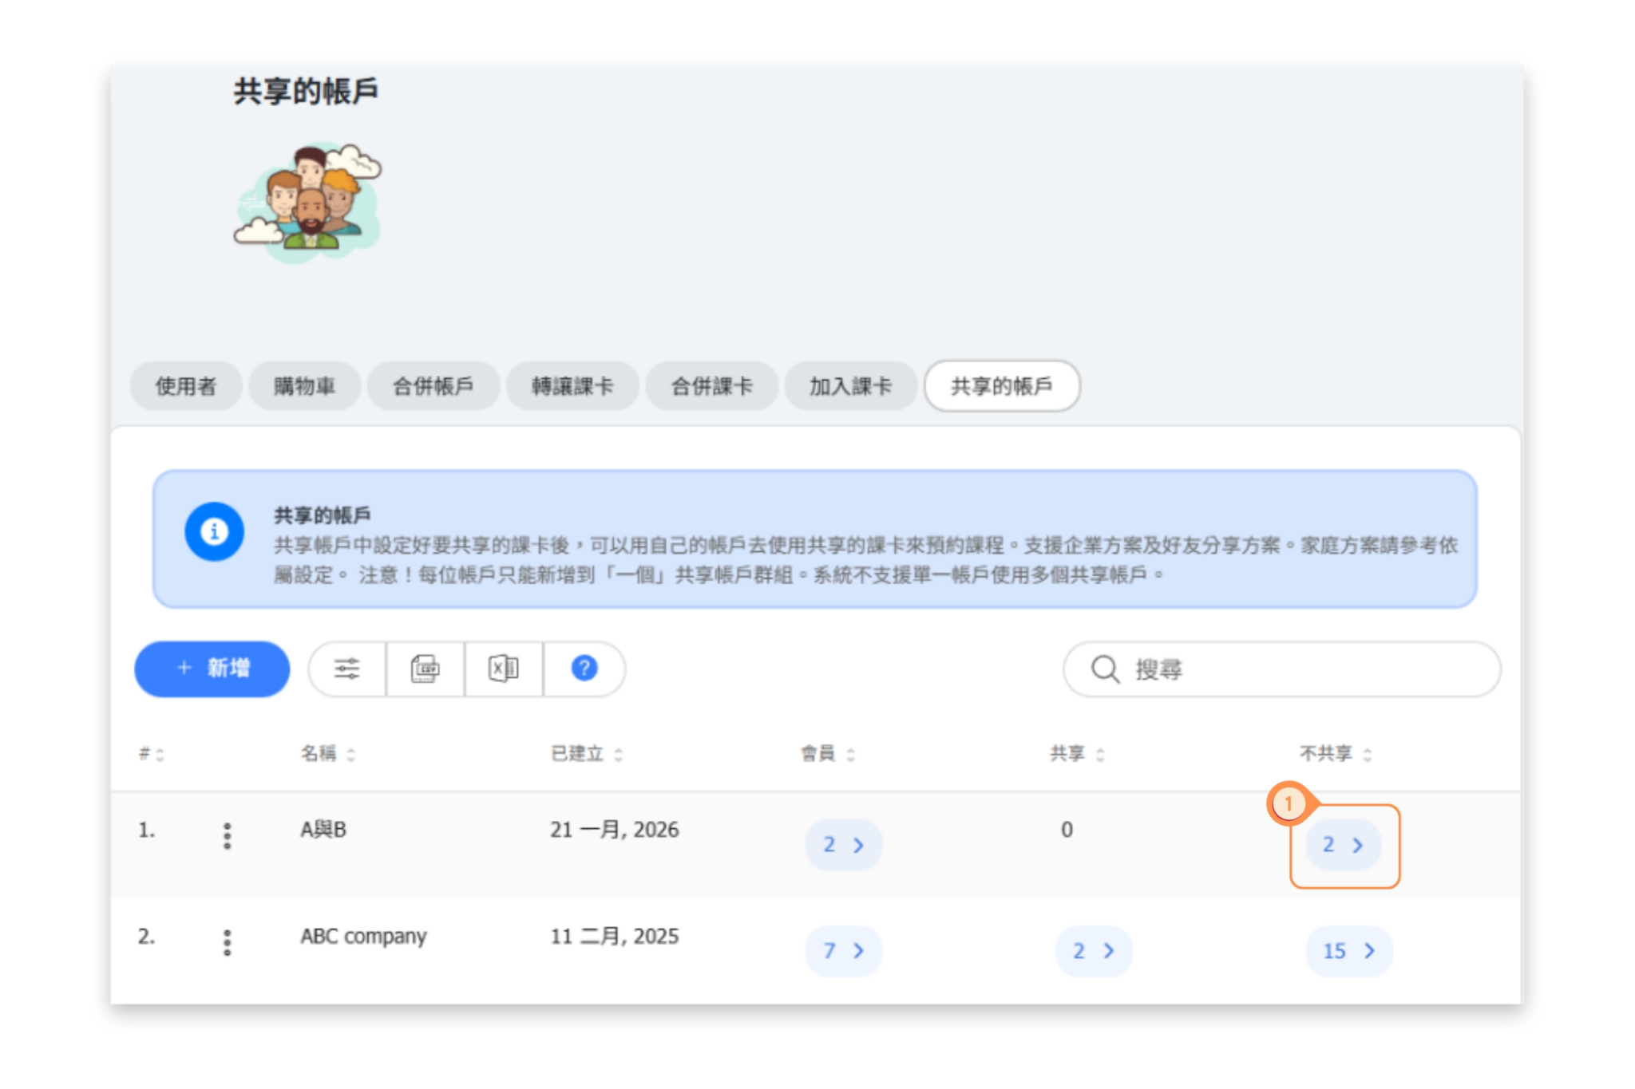Click the Excel export icon
The height and width of the screenshot is (1089, 1635).
503,669
